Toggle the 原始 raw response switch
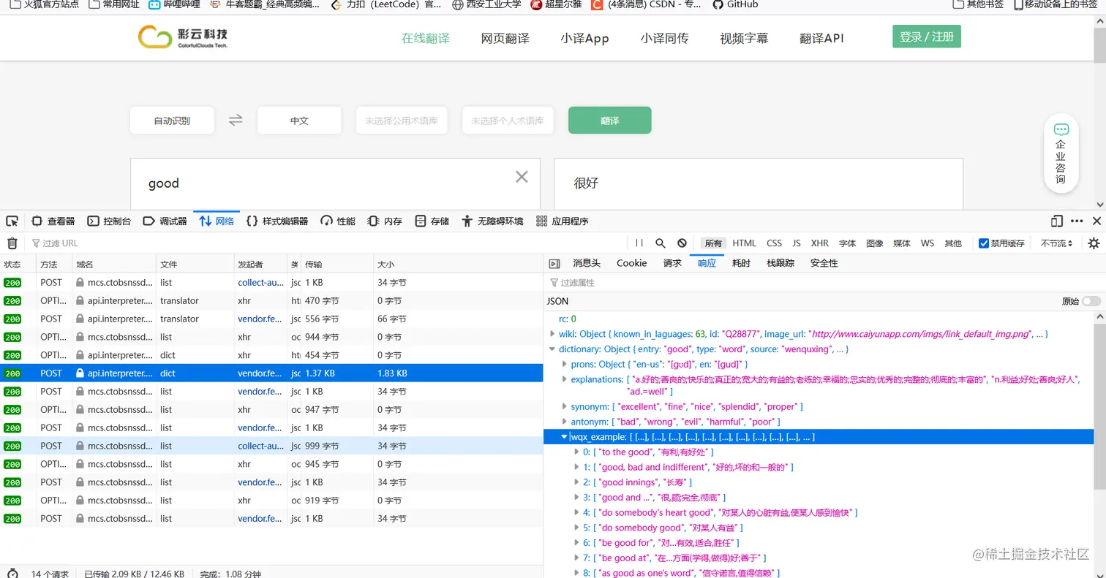Screen dimensions: 1106x578 point(1091,301)
